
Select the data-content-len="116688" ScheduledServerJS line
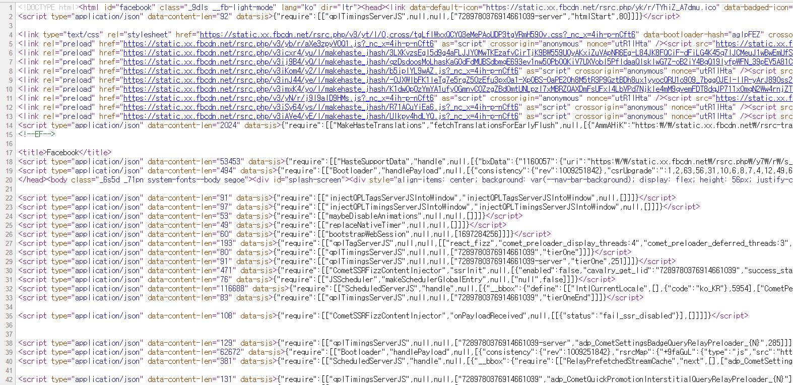pyautogui.click(x=406, y=288)
